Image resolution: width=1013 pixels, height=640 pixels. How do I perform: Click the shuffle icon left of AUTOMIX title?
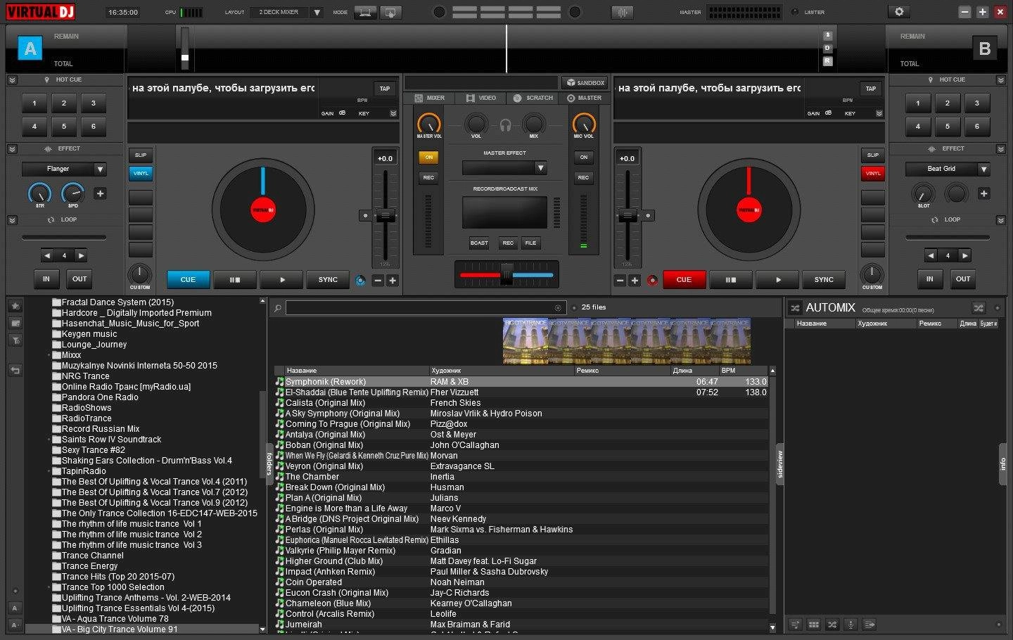[795, 308]
